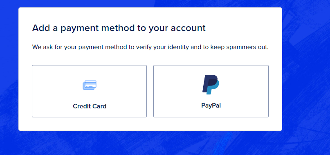This screenshot has height=155, width=330.
Task: Click white panel area below payment options
Action: tap(150, 124)
